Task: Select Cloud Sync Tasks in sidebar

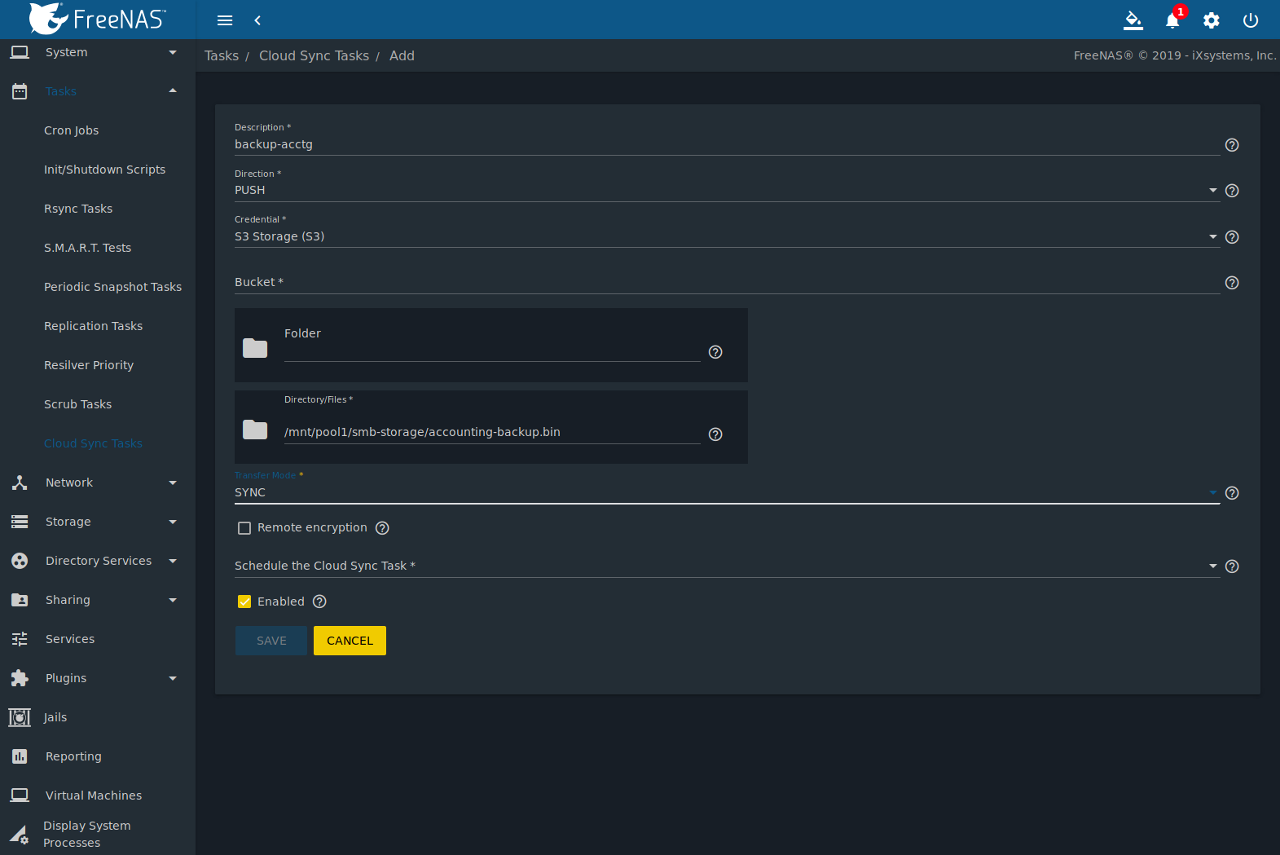Action: [x=93, y=443]
